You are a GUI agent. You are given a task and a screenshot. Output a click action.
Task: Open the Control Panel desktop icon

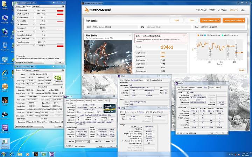(5, 60)
